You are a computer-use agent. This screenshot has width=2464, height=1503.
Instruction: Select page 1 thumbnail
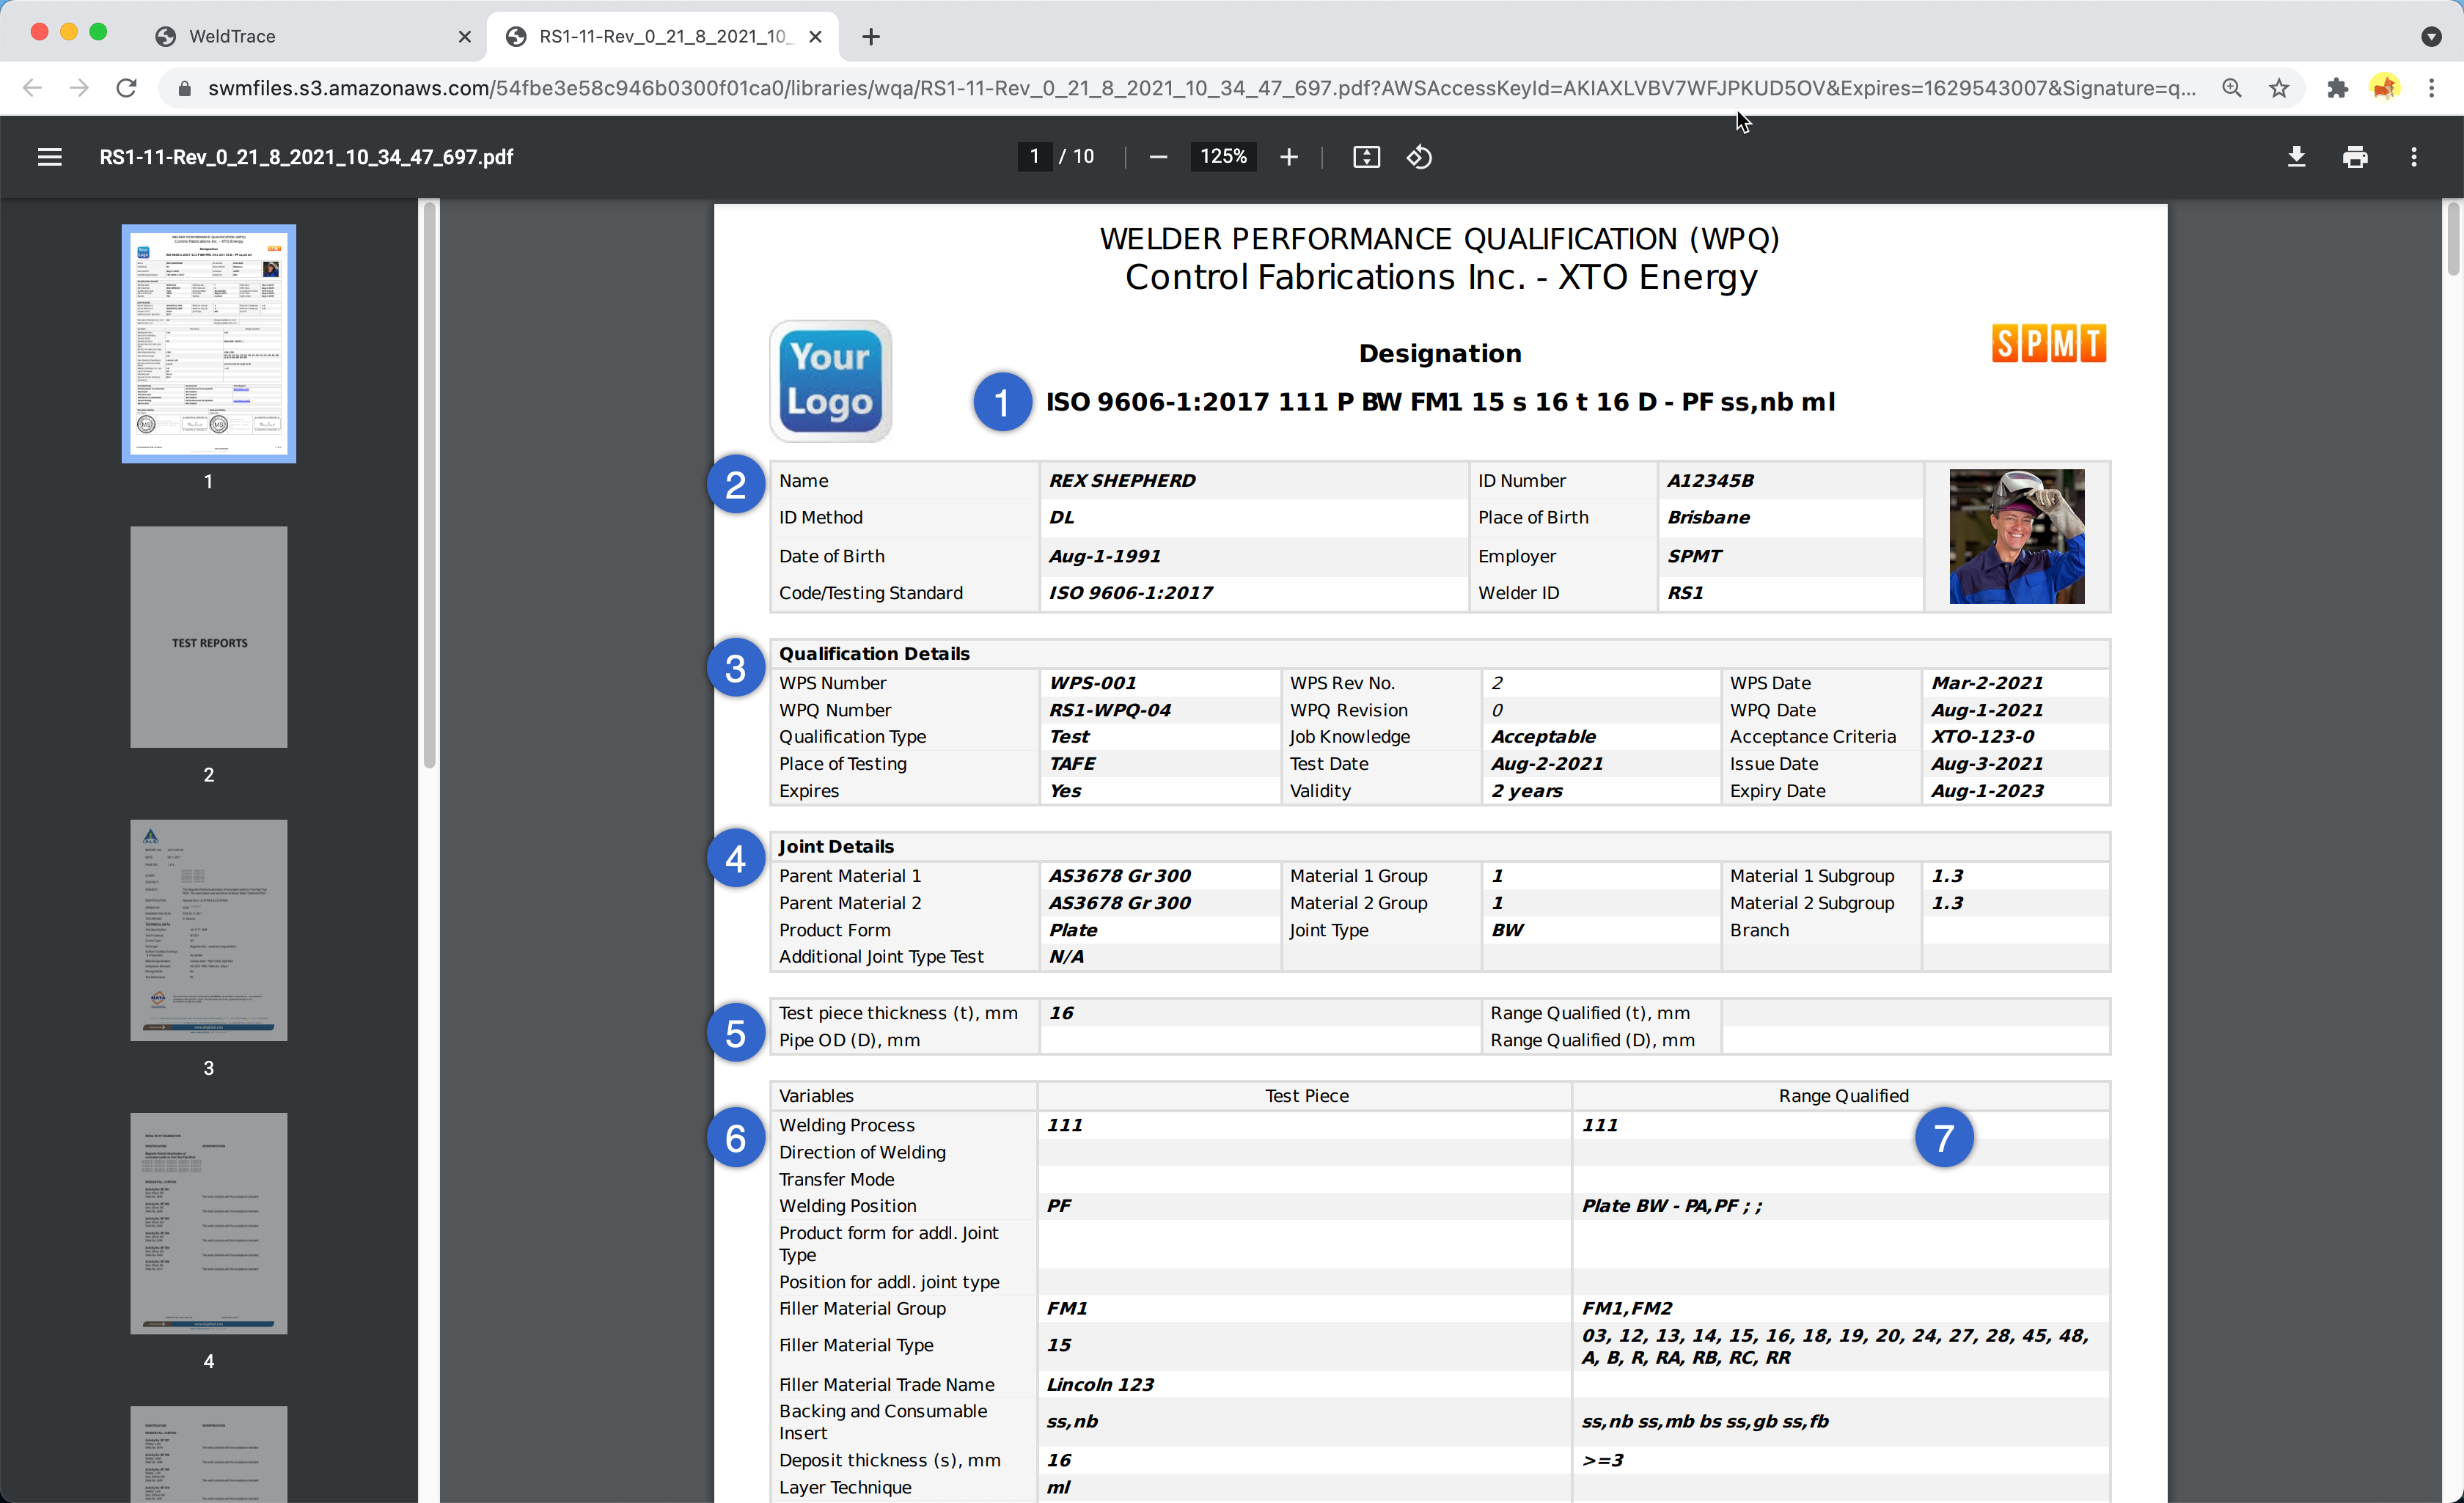click(x=208, y=343)
